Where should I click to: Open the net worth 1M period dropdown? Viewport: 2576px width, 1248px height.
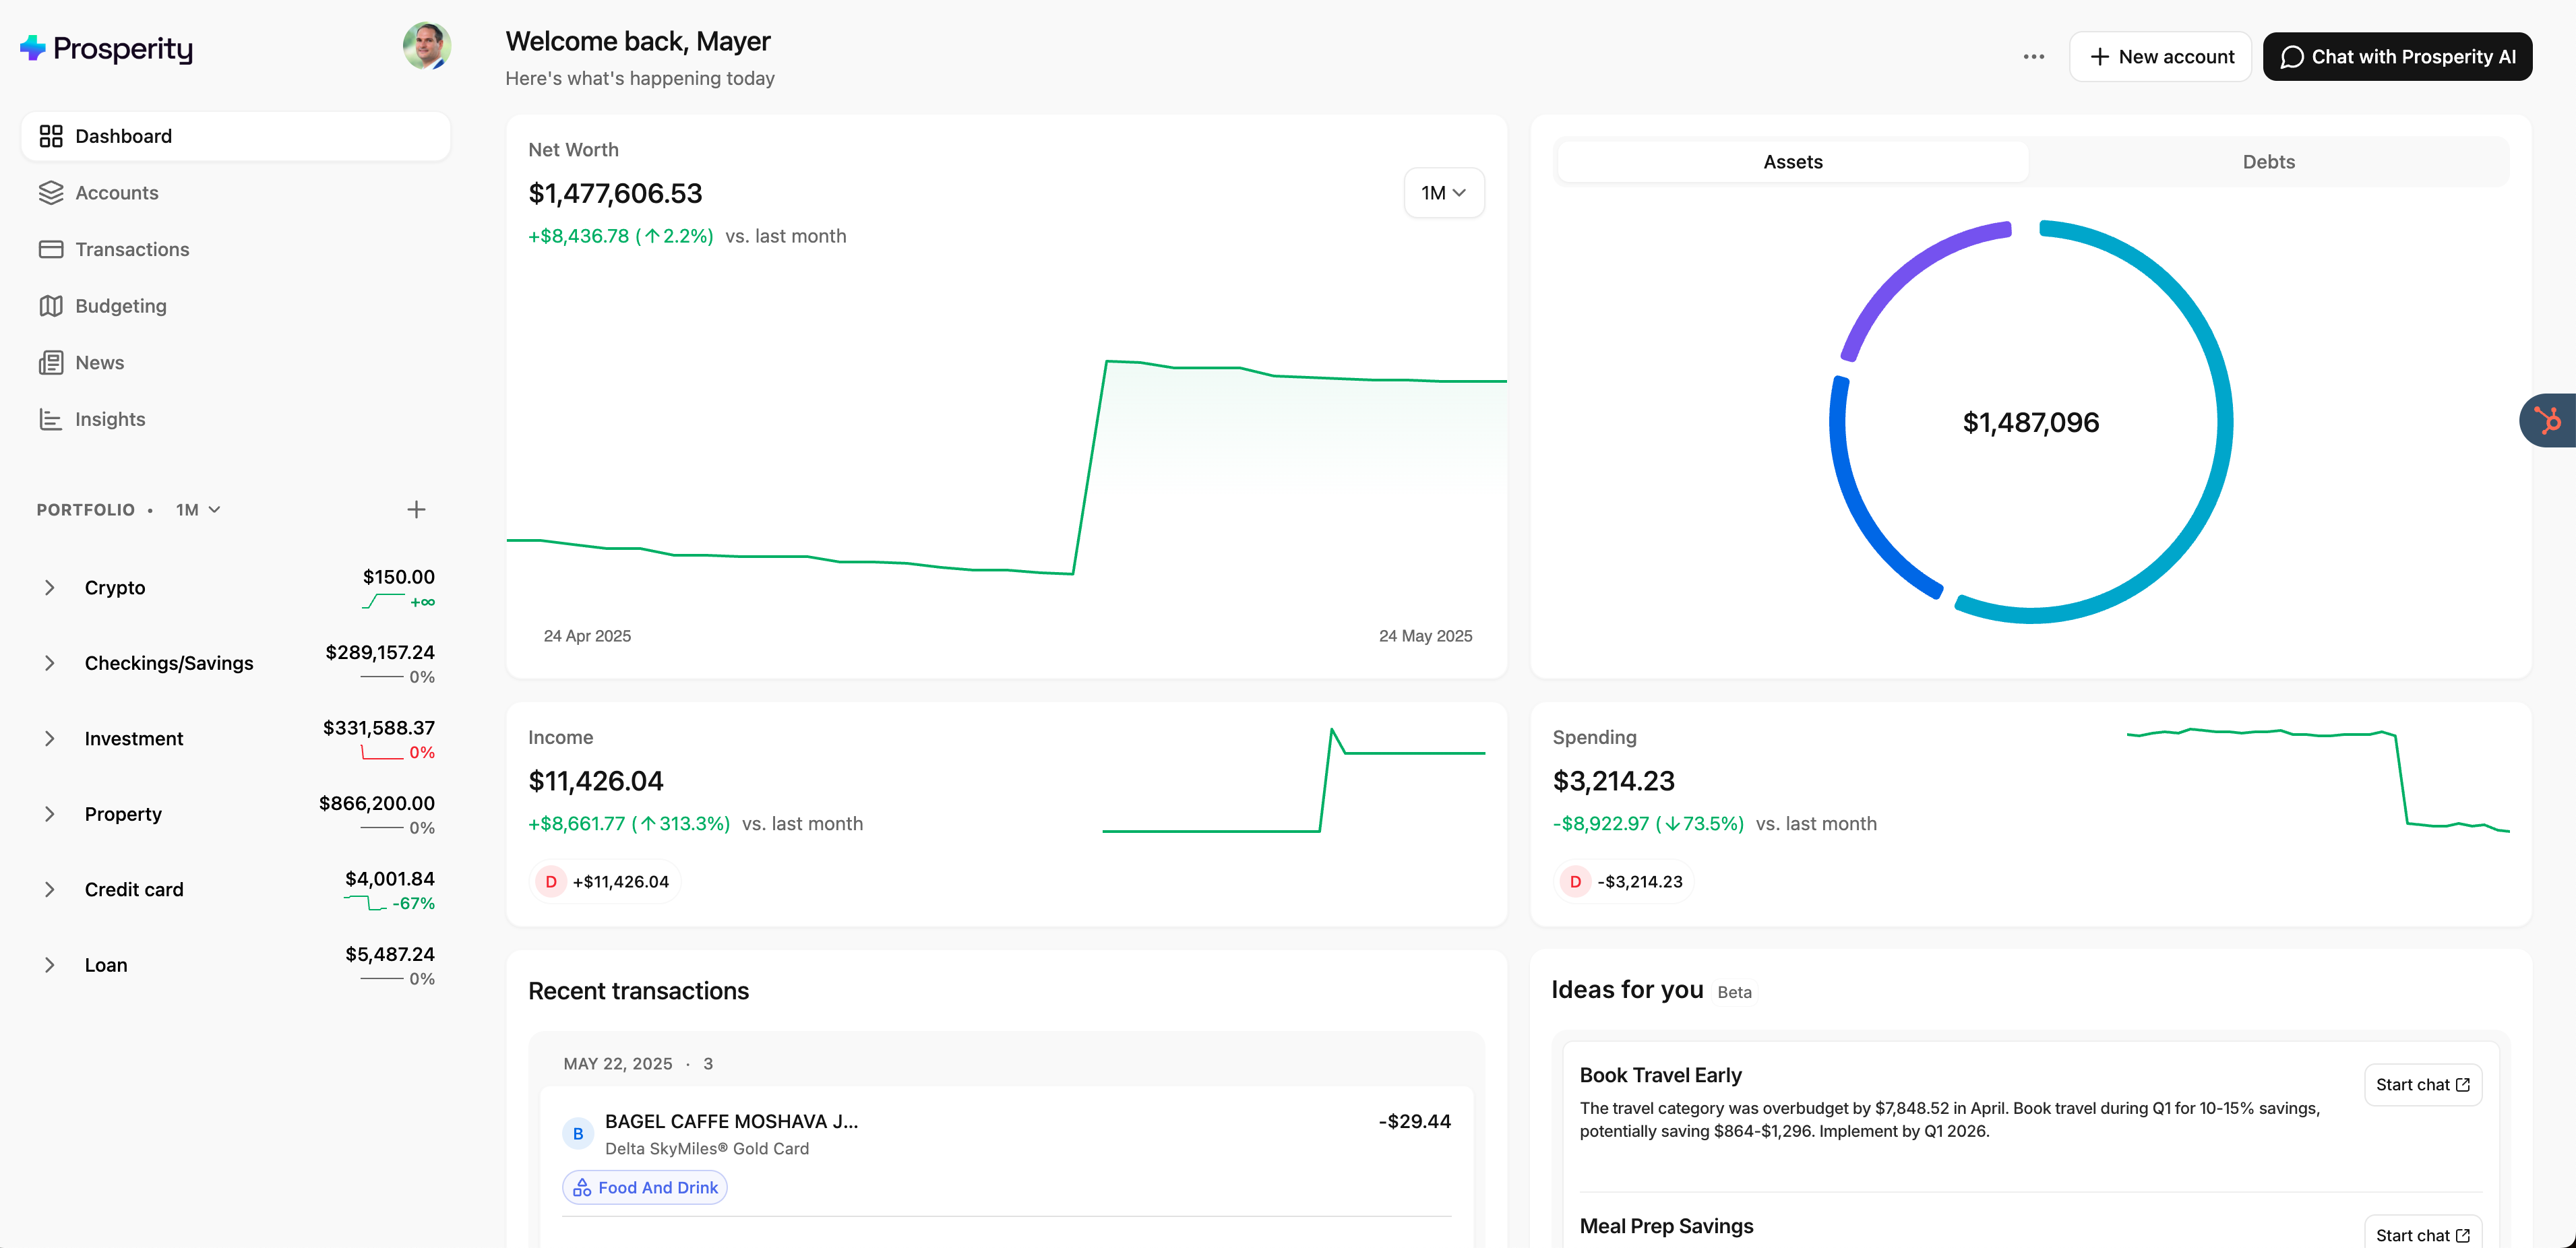point(1443,193)
